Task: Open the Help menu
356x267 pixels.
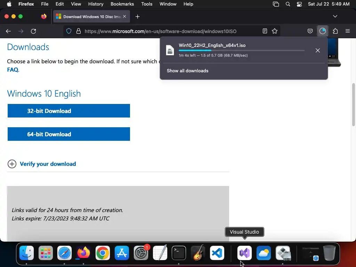Action: point(188,4)
